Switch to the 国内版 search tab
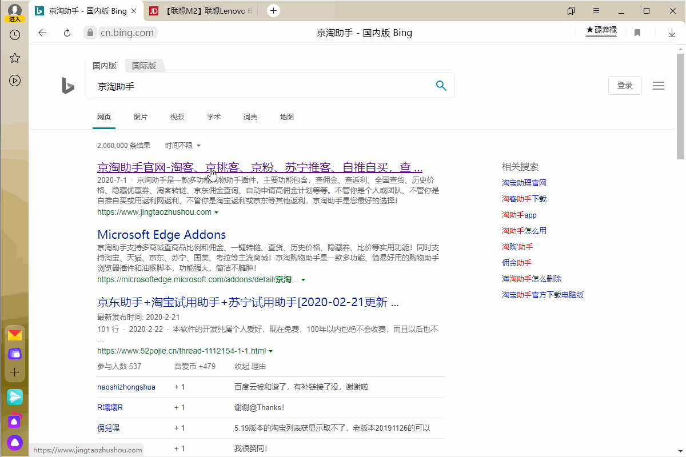686x457 pixels. pos(105,66)
